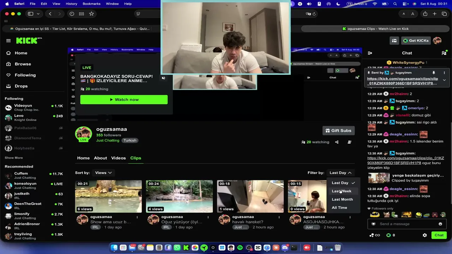The width and height of the screenshot is (452, 254).
Task: Play the 00:21 clip with 6 views
Action: click(108, 196)
